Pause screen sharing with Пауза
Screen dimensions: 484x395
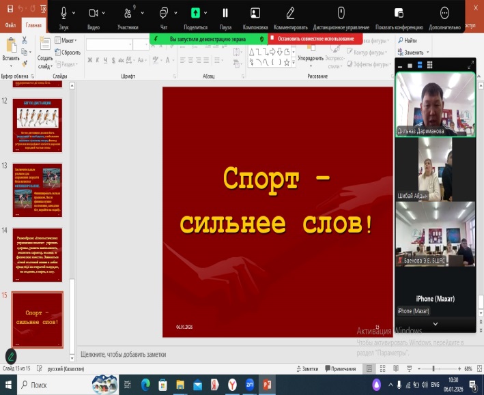pyautogui.click(x=225, y=14)
